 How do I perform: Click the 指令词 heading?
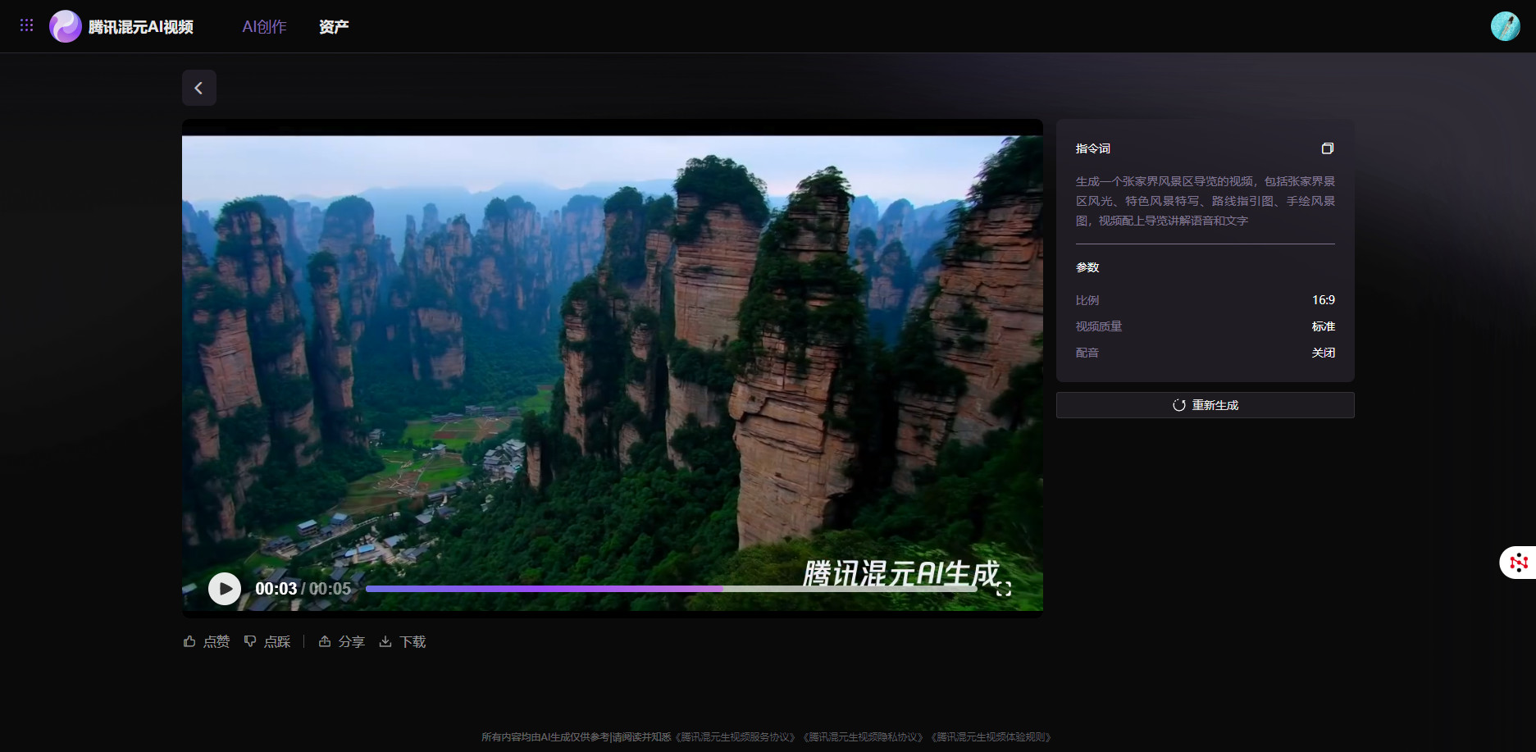click(1092, 148)
